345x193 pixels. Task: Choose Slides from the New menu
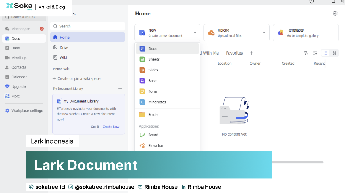click(167, 70)
